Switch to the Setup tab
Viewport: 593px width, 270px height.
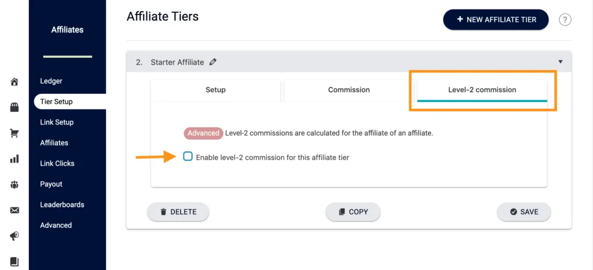click(215, 90)
